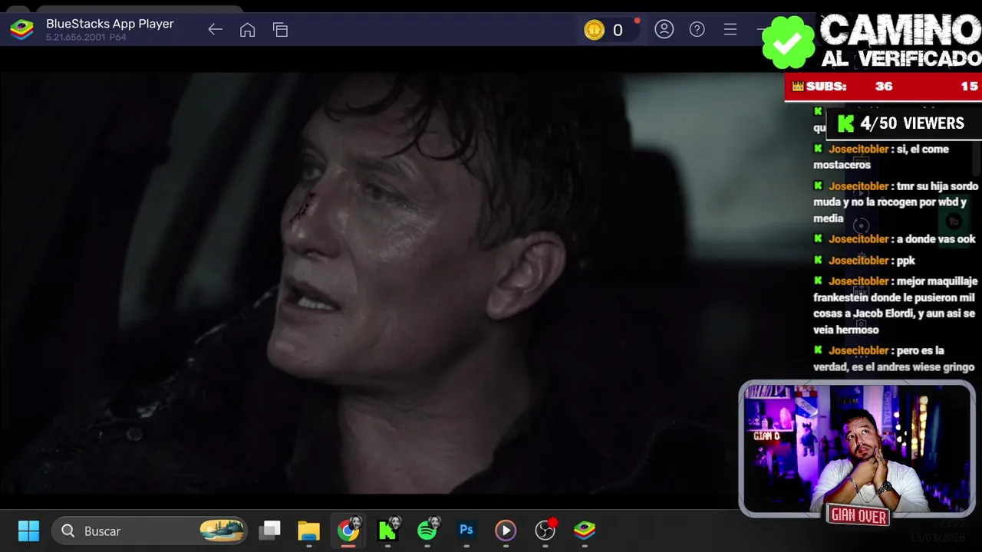Click chat message 'a donde vas ook'
Viewport: 982px width, 552px height.
click(895, 239)
